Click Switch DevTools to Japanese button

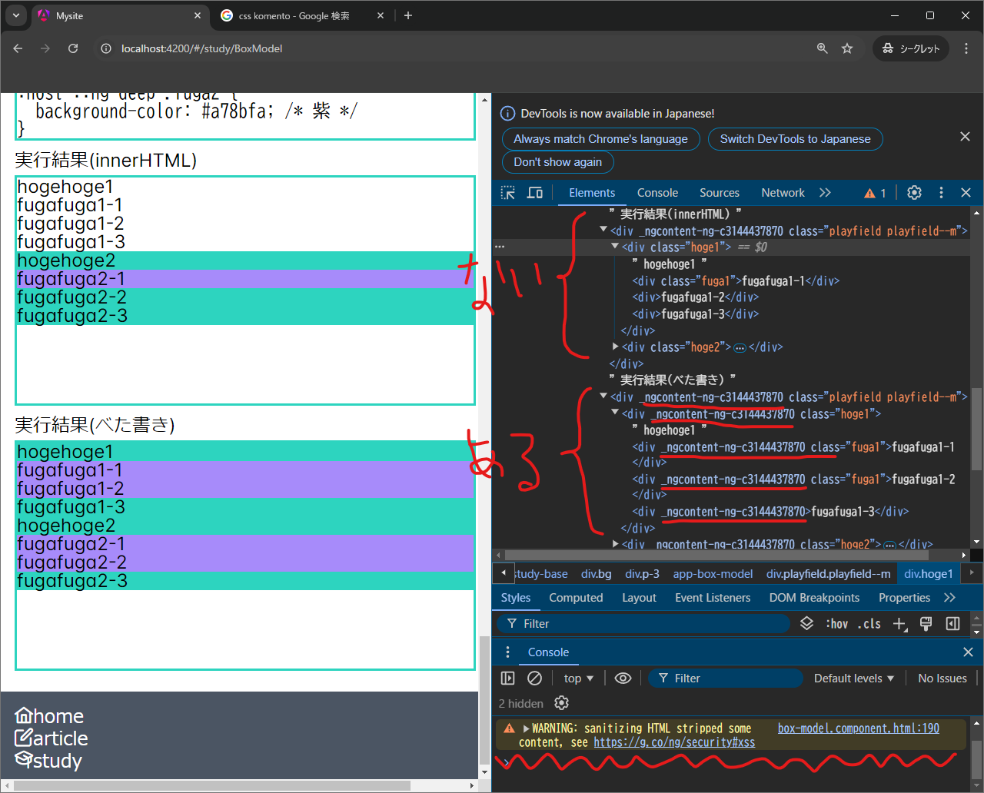[795, 139]
